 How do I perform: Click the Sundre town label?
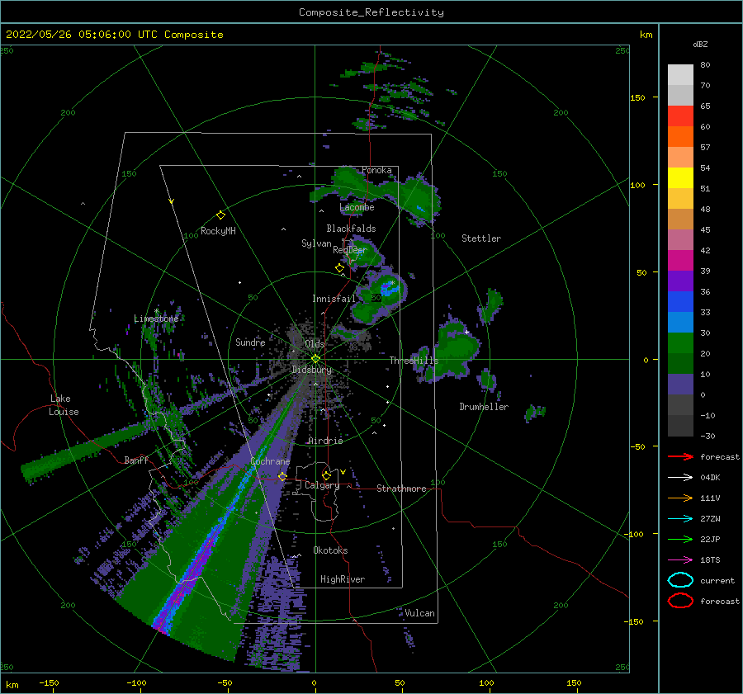pyautogui.click(x=251, y=342)
